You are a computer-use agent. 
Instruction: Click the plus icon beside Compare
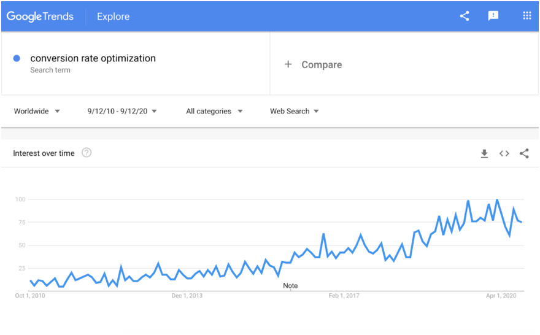288,64
